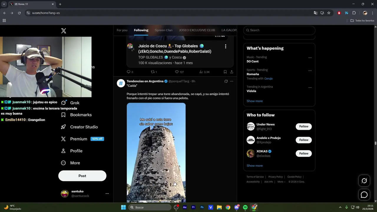Open three-dot menu on Coscu video card

pos(226,47)
